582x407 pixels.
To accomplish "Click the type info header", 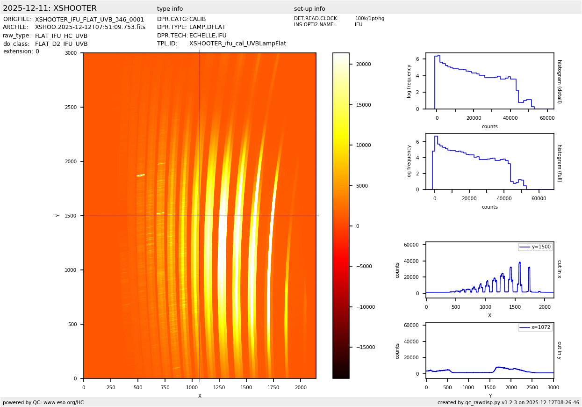I will pos(170,9).
